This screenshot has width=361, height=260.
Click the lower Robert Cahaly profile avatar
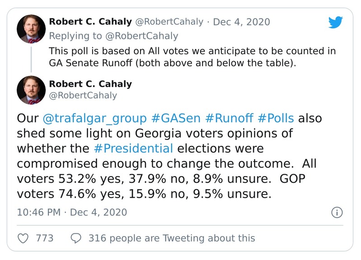[31, 90]
